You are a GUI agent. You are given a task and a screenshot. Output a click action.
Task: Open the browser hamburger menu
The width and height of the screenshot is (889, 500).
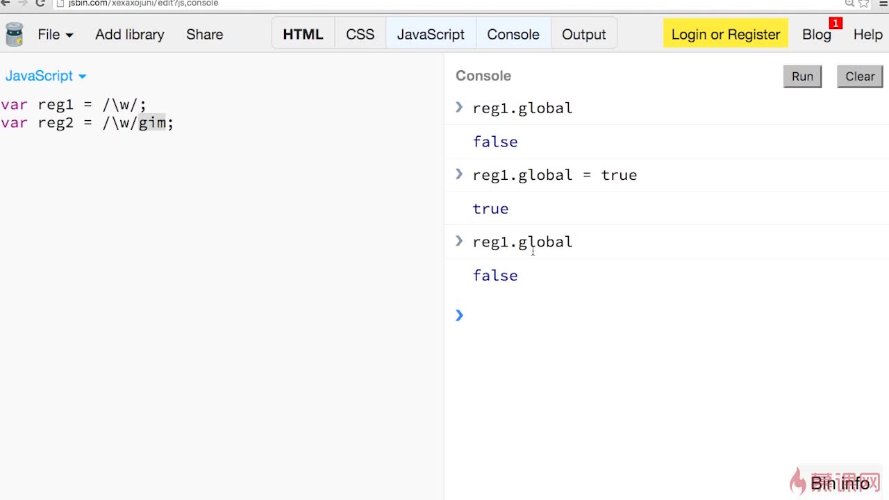tap(882, 3)
